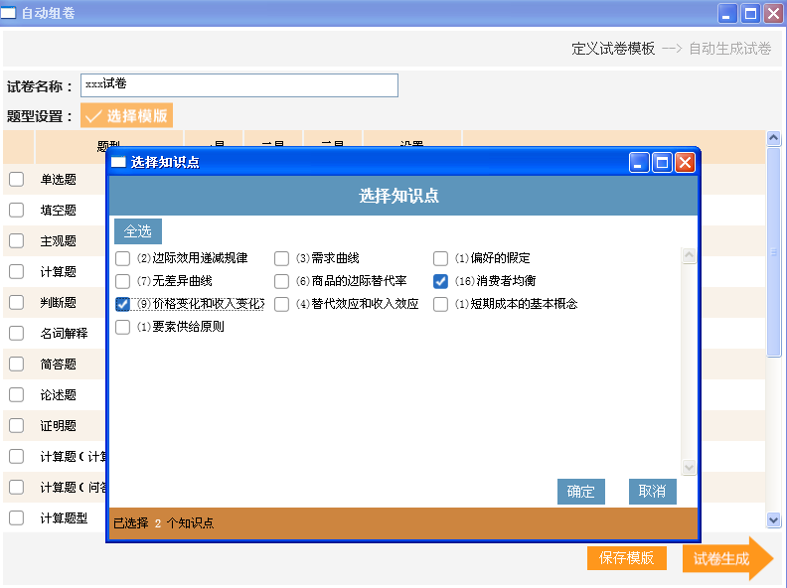Click the 选择模板 checkmark button
The height and width of the screenshot is (588, 787).
click(126, 116)
